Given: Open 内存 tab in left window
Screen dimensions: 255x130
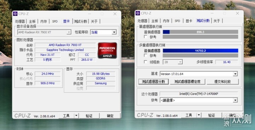Looking at the screenshot, I should tap(44, 22).
